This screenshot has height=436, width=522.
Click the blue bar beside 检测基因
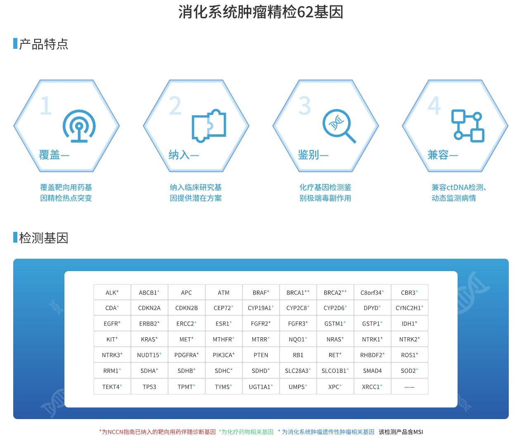(15, 238)
